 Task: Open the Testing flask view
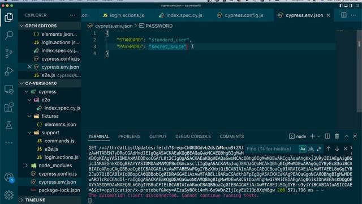[x=9, y=125]
